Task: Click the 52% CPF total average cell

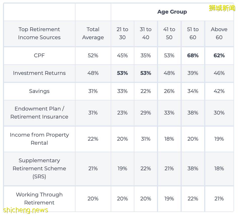Action: [x=93, y=56]
